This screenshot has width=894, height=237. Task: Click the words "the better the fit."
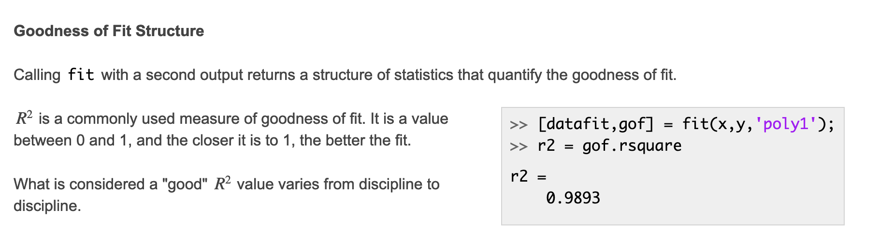tap(355, 140)
